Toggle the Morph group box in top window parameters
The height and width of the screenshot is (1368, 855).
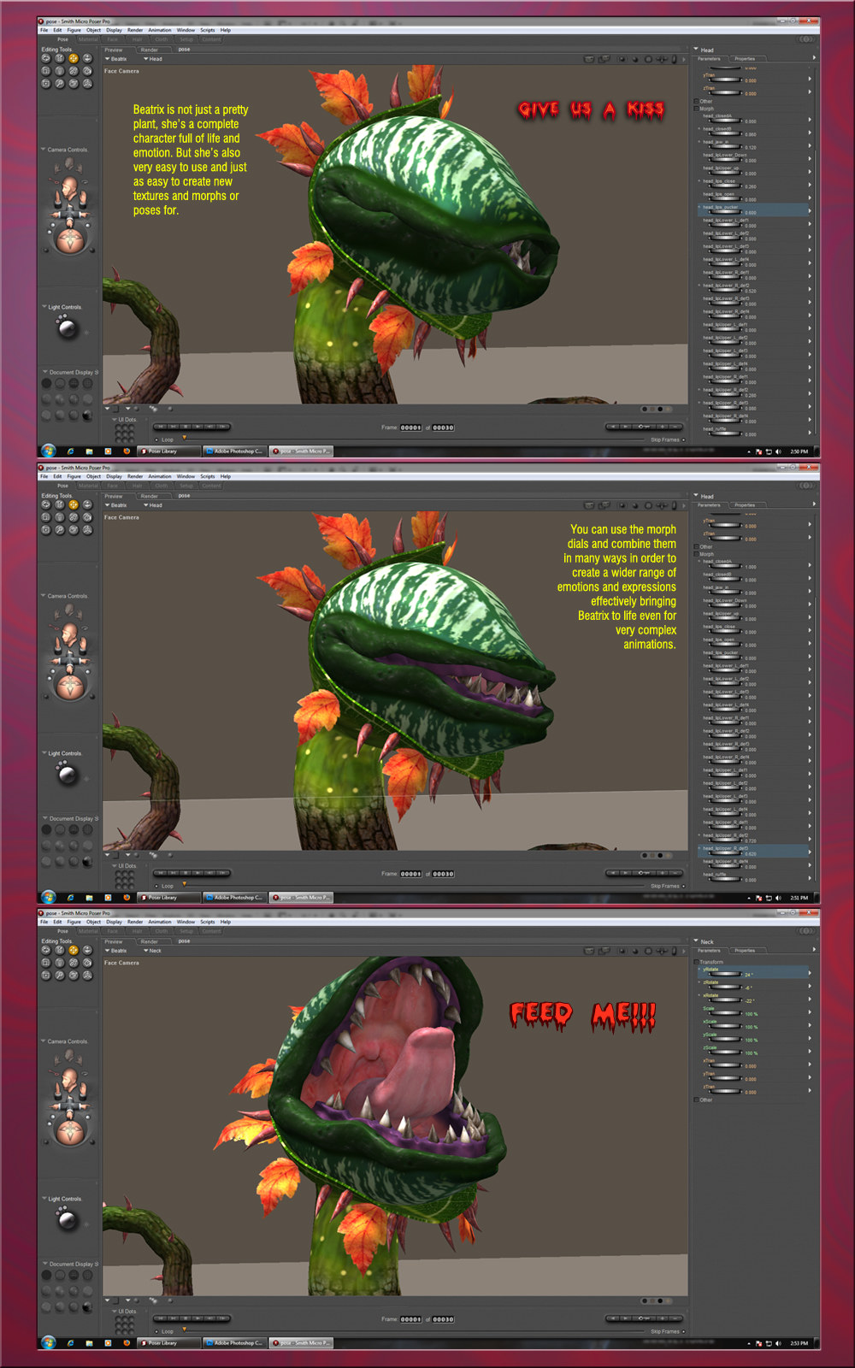coord(696,109)
